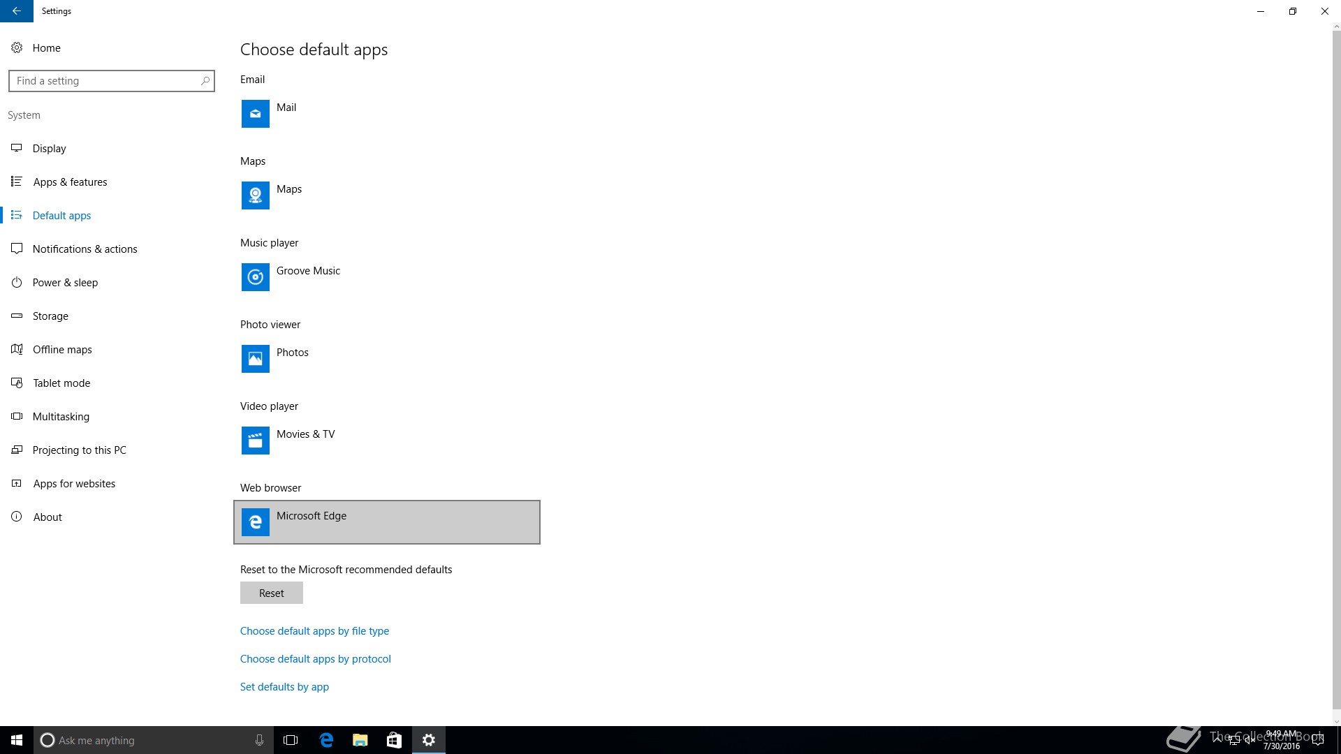This screenshot has width=1341, height=754.
Task: Click the Power & sleep icon
Action: click(x=17, y=282)
